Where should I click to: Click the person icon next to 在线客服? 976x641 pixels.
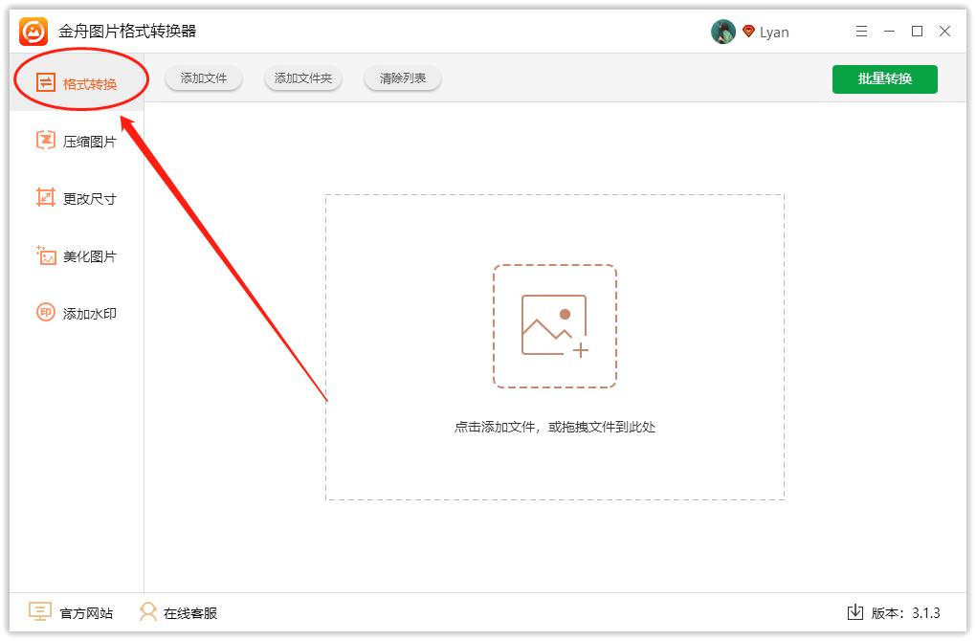[147, 612]
